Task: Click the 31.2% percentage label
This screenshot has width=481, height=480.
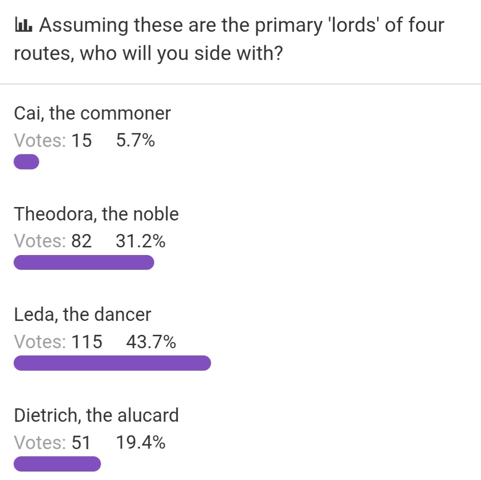Action: [x=141, y=241]
